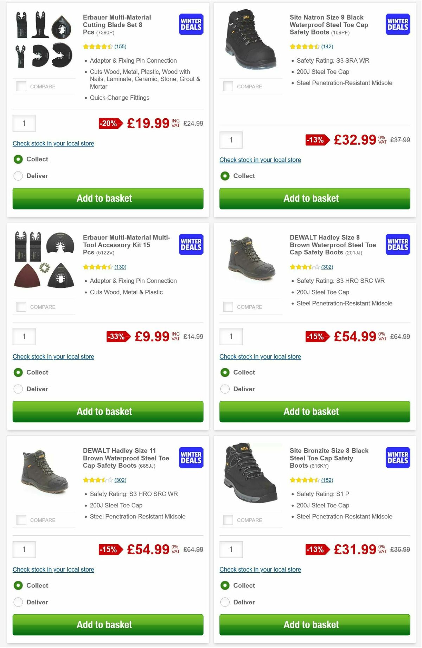Check Compare on DEWALT Hadley Size 11 boots
This screenshot has height=648, width=422.
[x=21, y=519]
